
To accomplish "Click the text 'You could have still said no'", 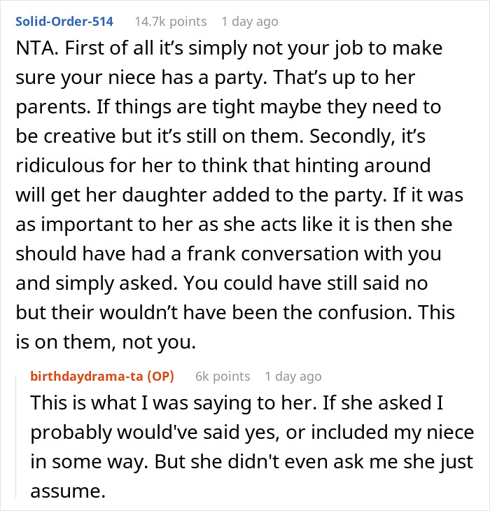I will (x=306, y=283).
